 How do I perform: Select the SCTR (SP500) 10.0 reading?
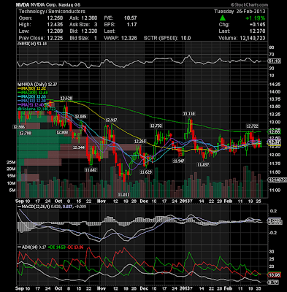(x=167, y=38)
